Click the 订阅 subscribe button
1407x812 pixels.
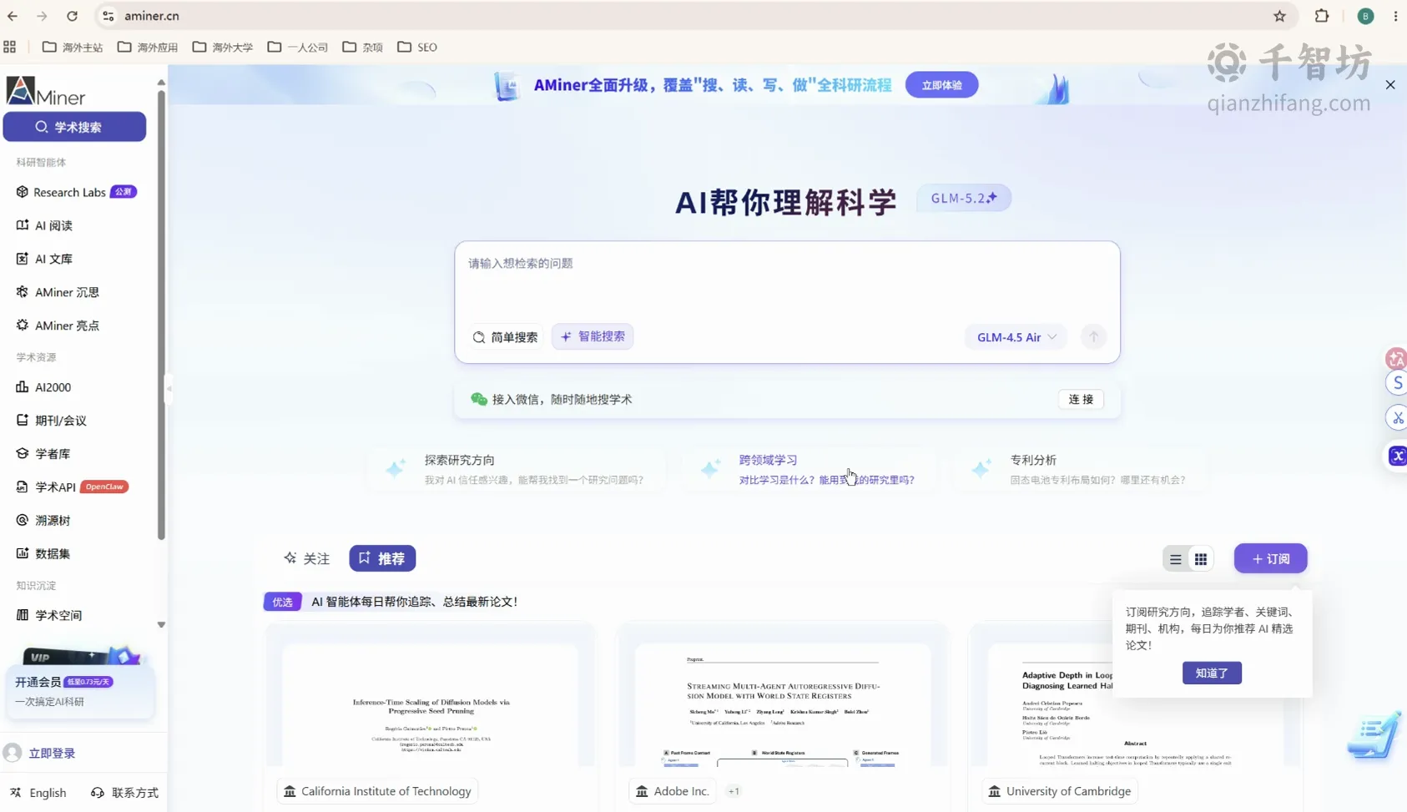(1270, 558)
